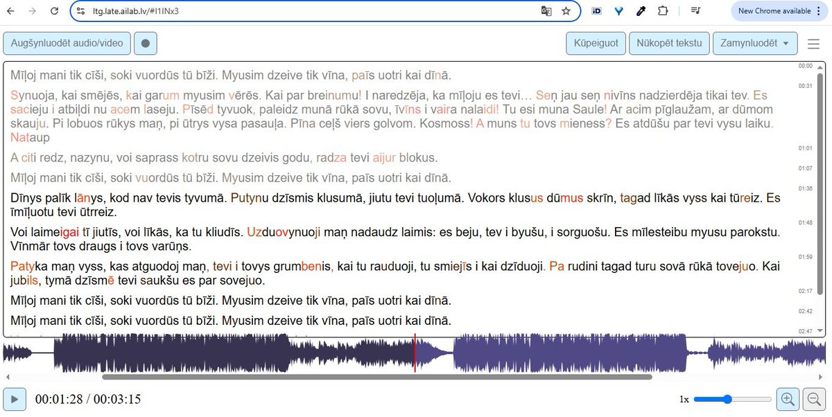Click the 00:01:28 / 00:03:15 time display
Image resolution: width=832 pixels, height=417 pixels.
(88, 399)
